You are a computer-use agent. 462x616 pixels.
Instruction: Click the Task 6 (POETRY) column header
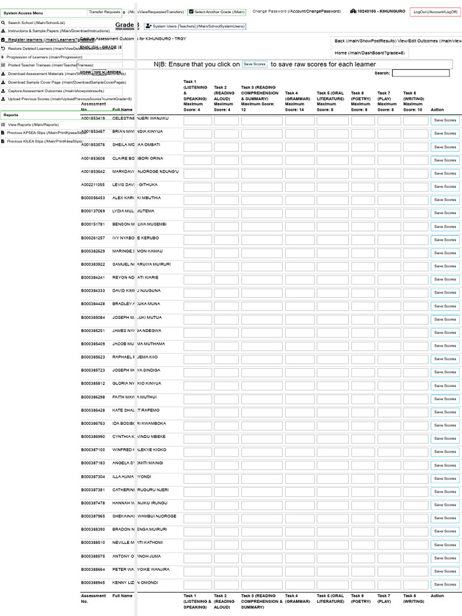(x=361, y=101)
